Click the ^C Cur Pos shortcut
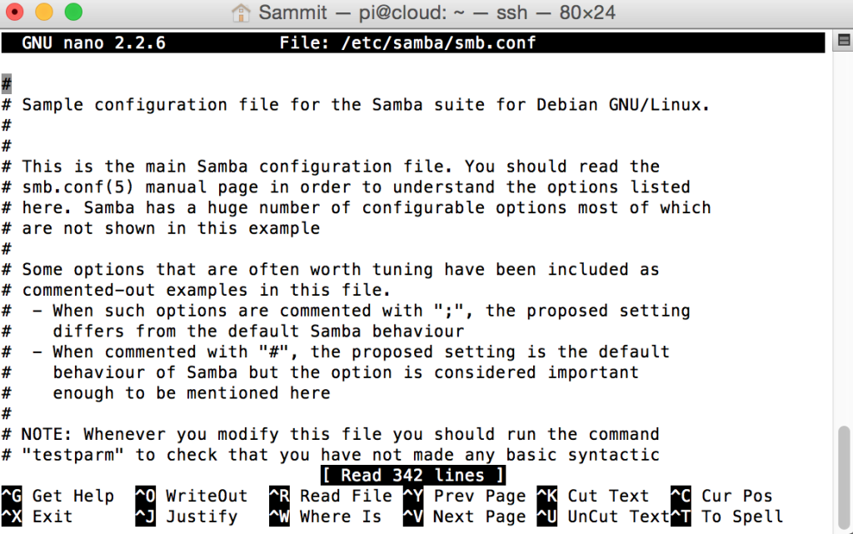The height and width of the screenshot is (534, 853). [721, 496]
